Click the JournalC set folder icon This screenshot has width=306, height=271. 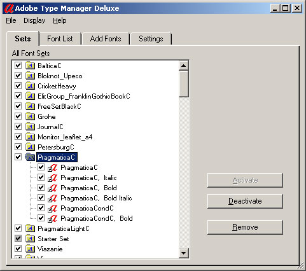click(30, 127)
